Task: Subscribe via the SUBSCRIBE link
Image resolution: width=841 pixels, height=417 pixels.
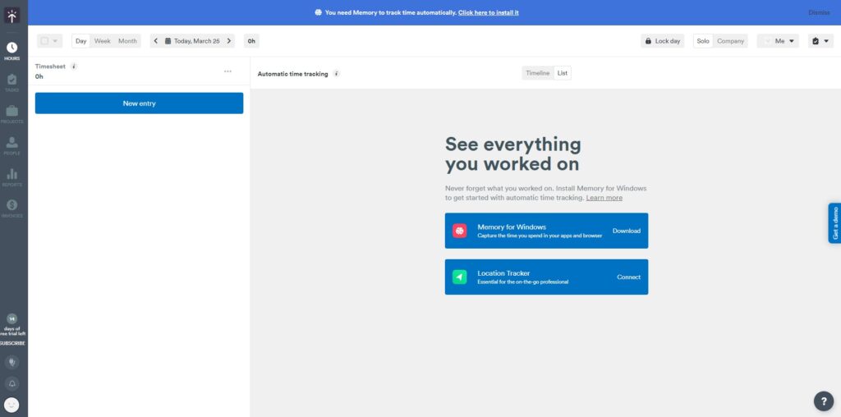Action: coord(11,343)
